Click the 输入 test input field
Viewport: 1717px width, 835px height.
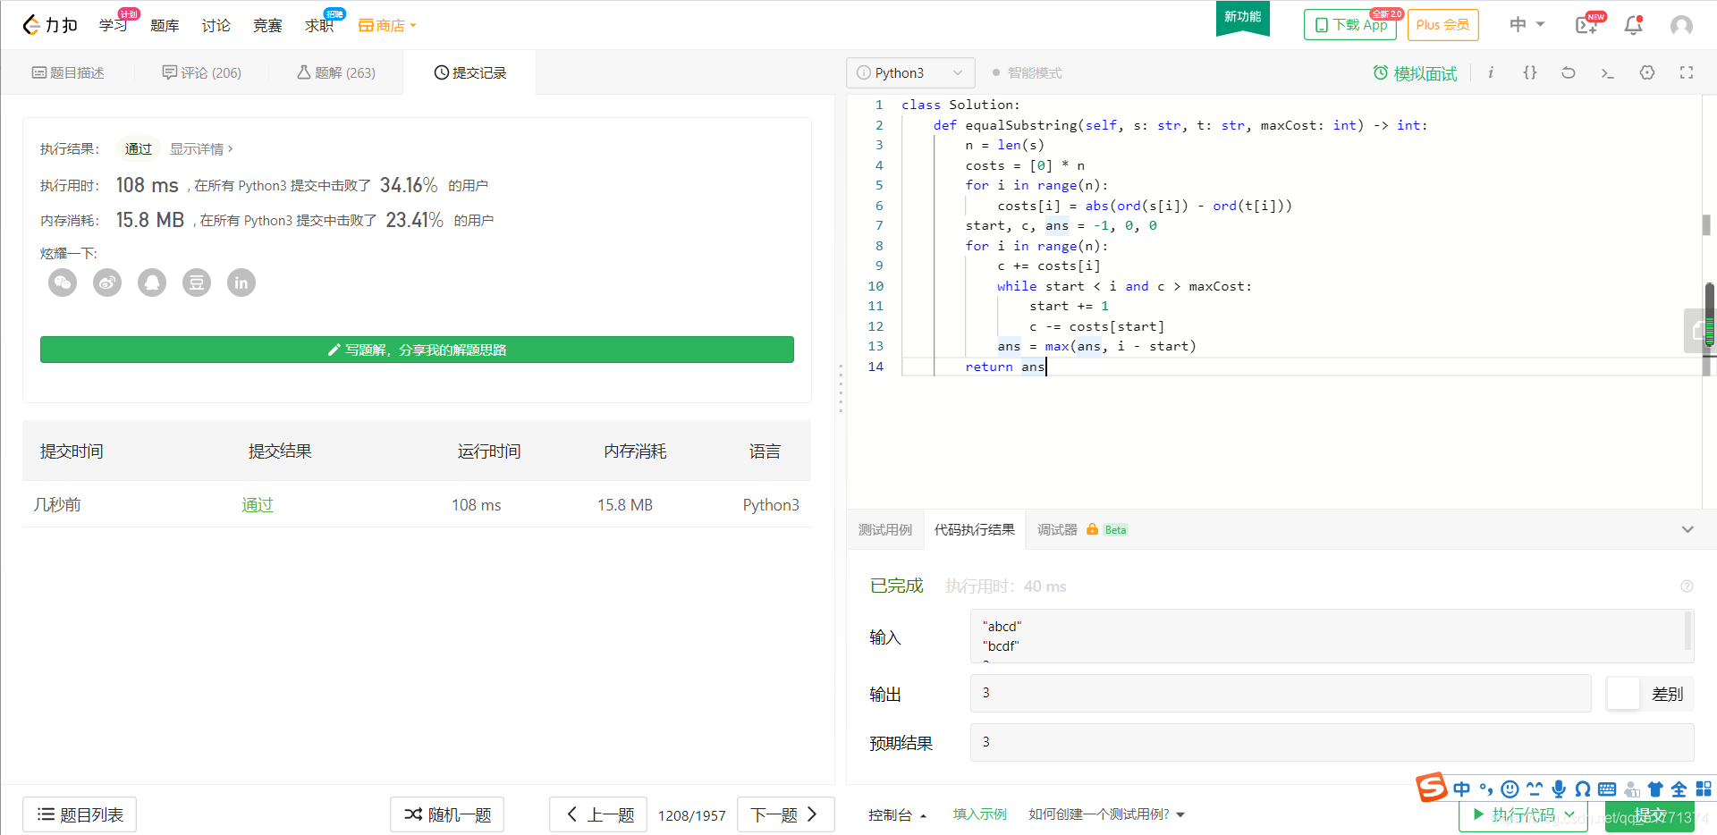click(1332, 636)
